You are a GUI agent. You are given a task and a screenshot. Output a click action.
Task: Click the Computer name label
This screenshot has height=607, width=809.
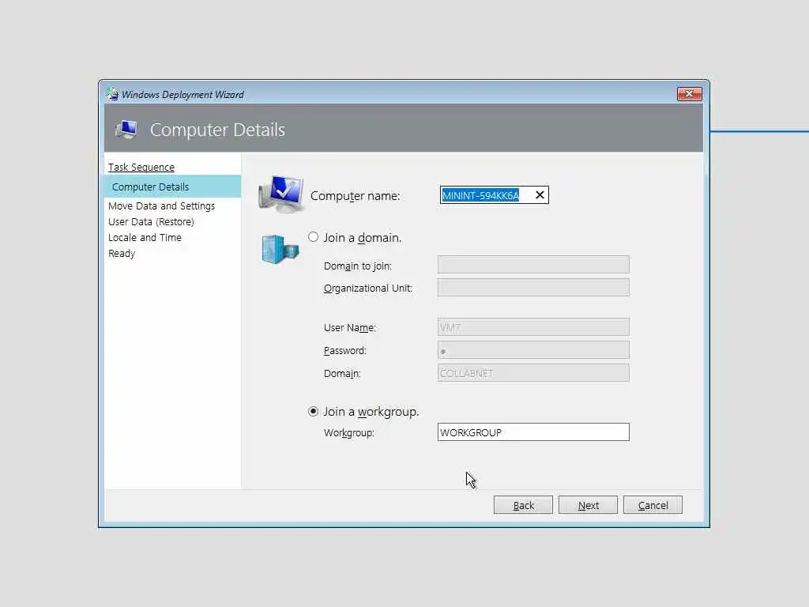coord(355,196)
